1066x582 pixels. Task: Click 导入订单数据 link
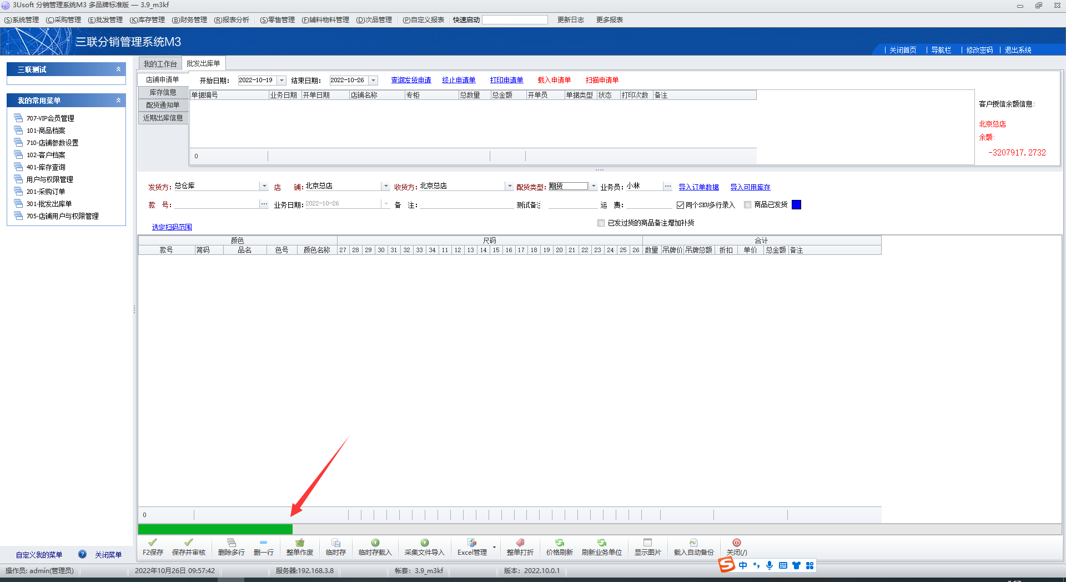[698, 187]
